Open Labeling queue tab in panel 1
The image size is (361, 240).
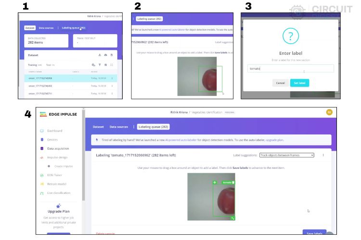click(74, 28)
